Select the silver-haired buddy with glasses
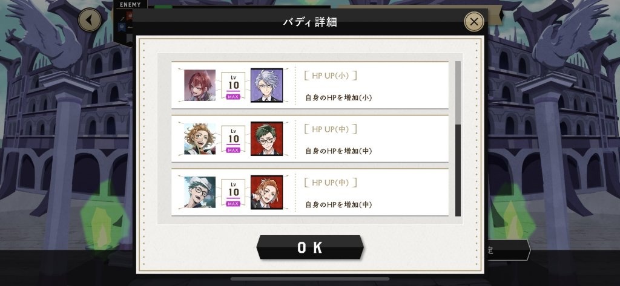 [266, 85]
